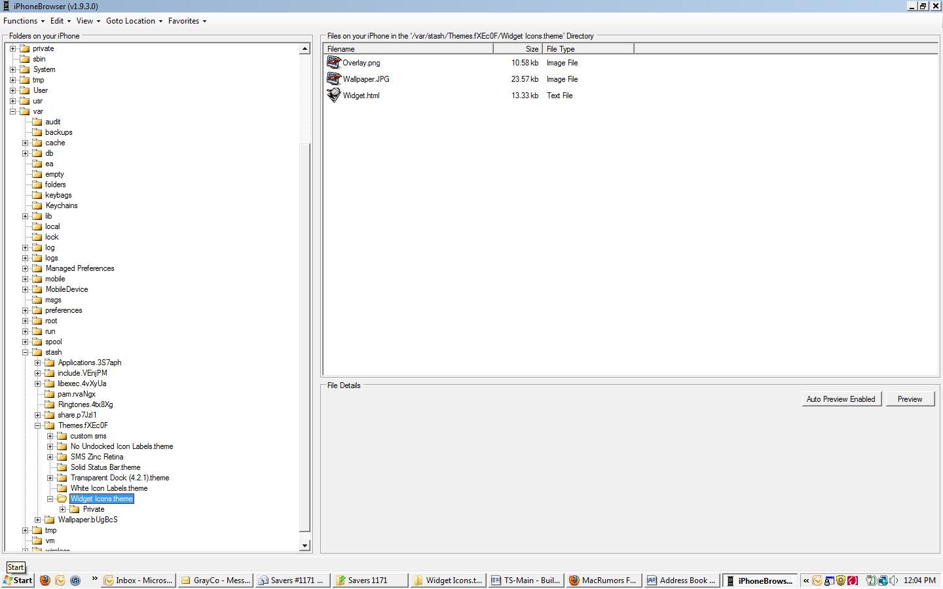Expand the Applications.3S7aph folder node
Screen dimensions: 943x589
[37, 363]
